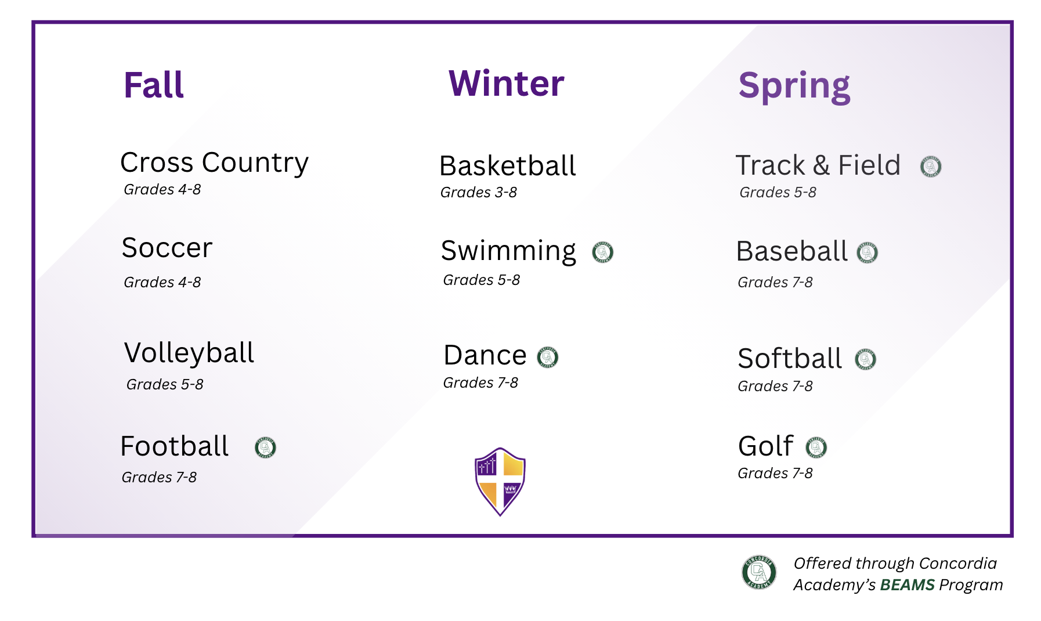This screenshot has width=1041, height=621.
Task: Click the Basketball sport title
Action: tap(507, 166)
